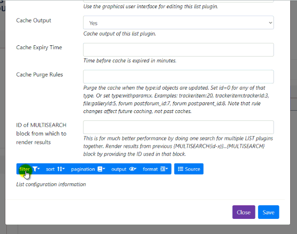This screenshot has width=297, height=234.
Task: Click the list icon on Source button
Action: [180, 169]
